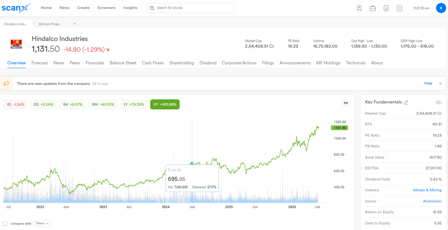Screen dimensions: 448x230
Task: Dismiss the company updates notification banner
Action: click(x=440, y=83)
